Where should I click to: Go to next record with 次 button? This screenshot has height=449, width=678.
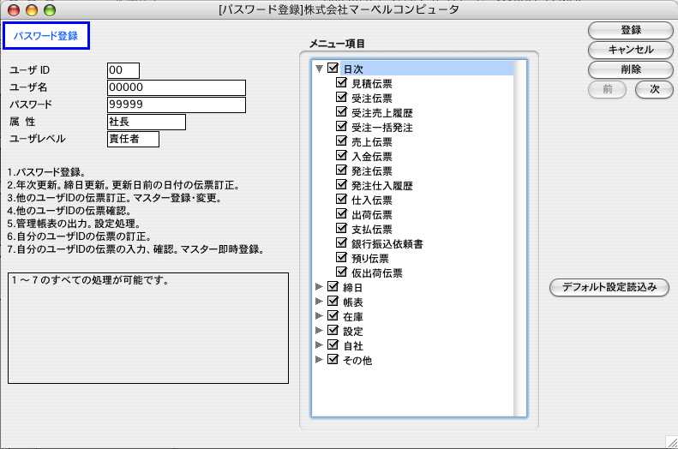[x=654, y=88]
